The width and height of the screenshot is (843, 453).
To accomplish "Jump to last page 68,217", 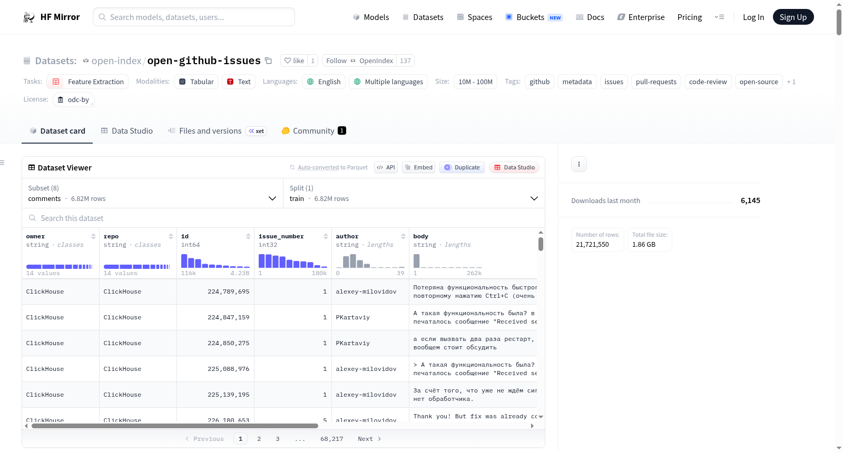I will coord(332,439).
